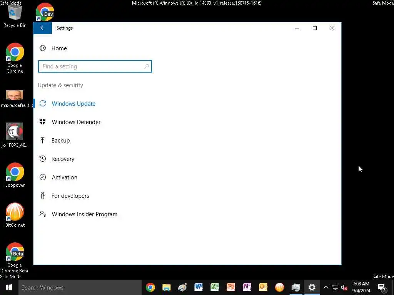Open the Home gear icon in Settings

pos(43,48)
